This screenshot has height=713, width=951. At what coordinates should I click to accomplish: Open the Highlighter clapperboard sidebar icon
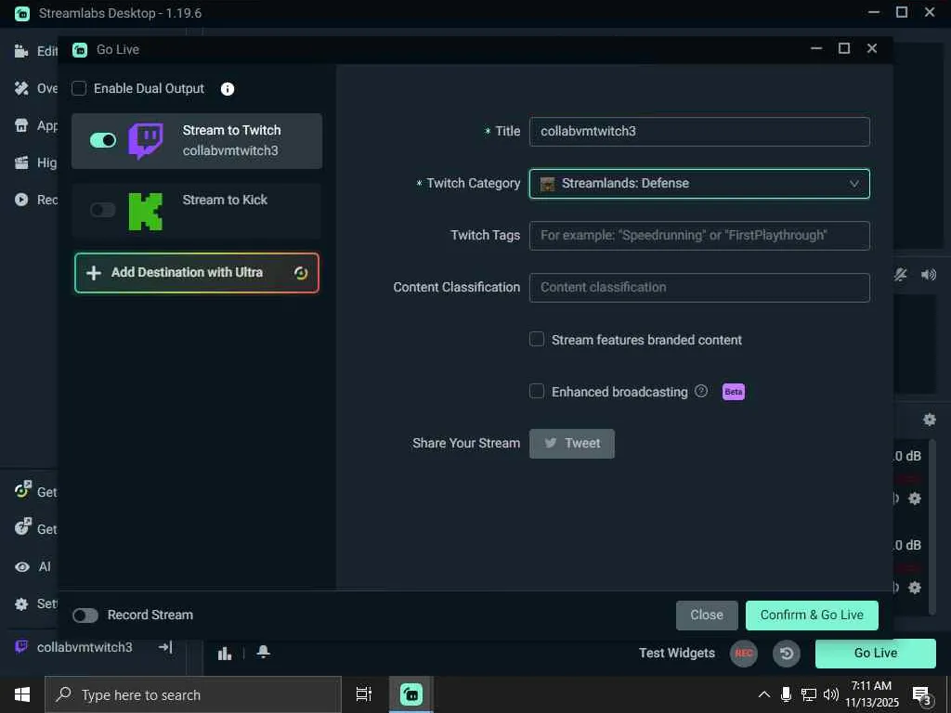(21, 162)
